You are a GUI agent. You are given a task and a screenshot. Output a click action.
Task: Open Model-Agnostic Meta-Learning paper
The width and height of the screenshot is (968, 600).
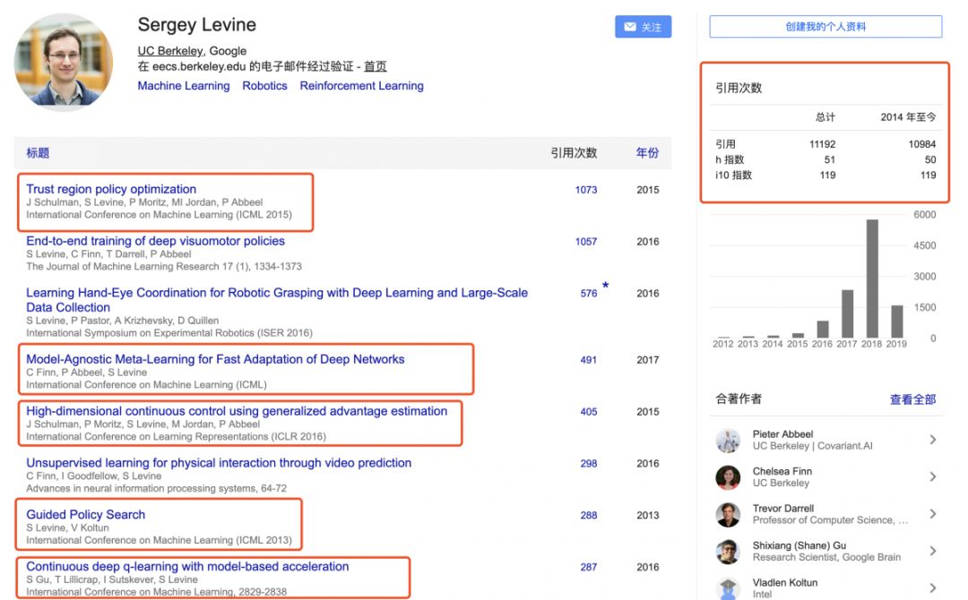tap(215, 359)
